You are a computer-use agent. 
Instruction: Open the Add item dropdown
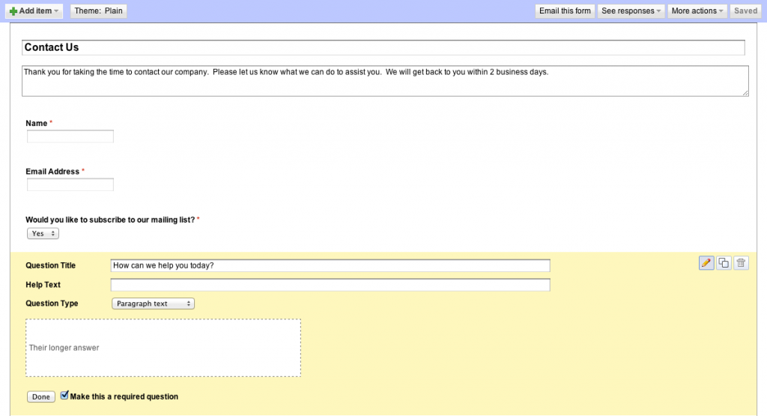(x=34, y=10)
